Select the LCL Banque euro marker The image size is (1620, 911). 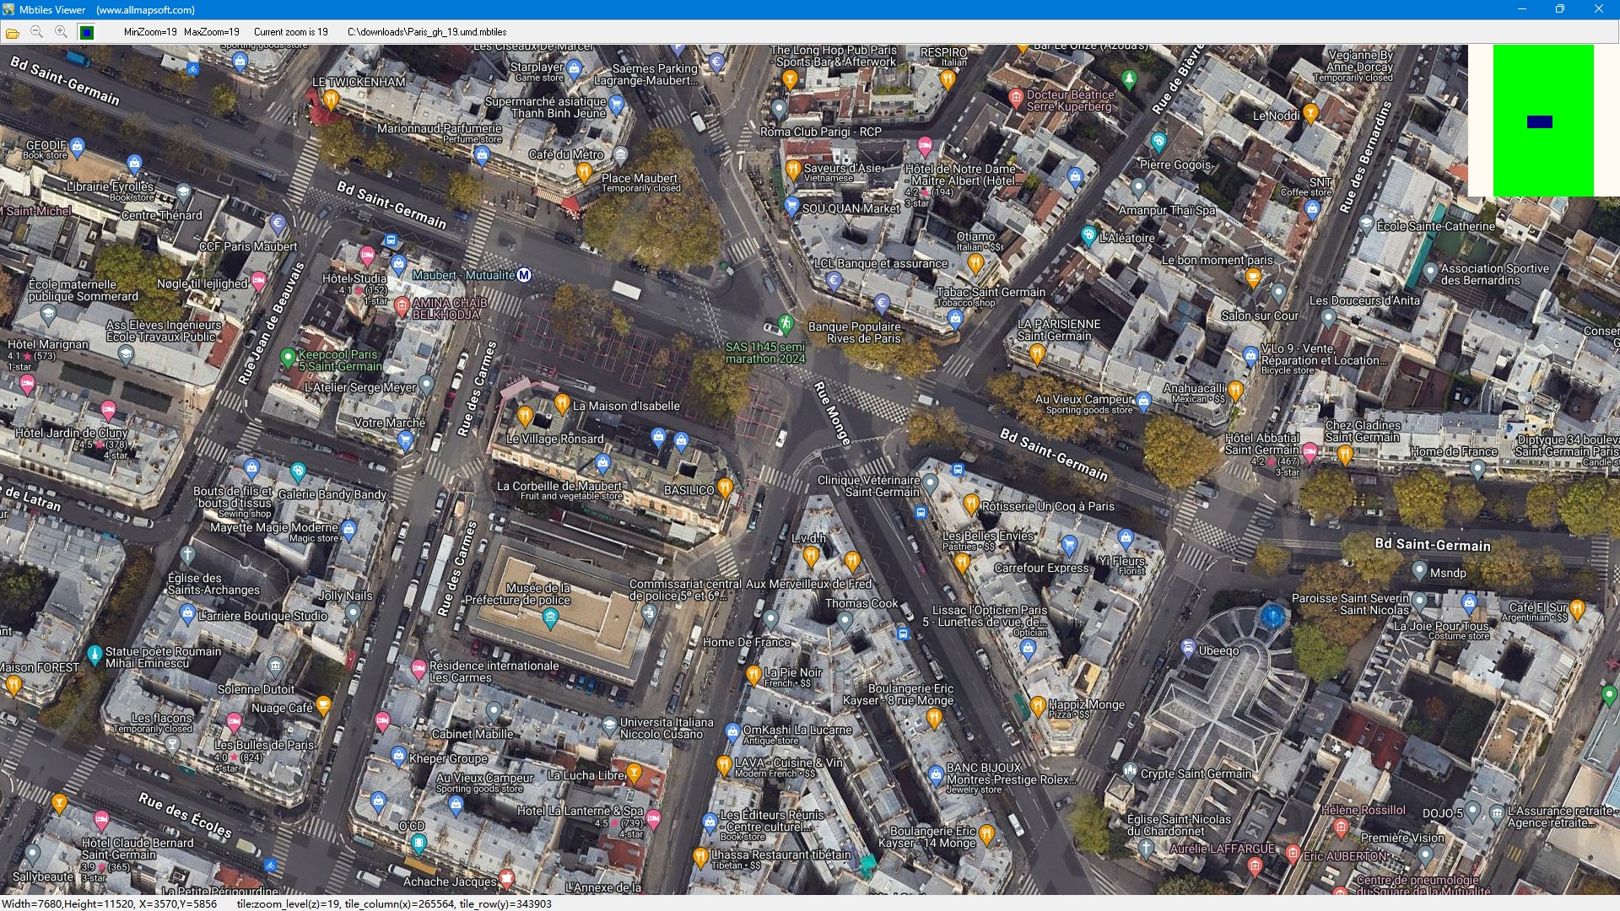click(834, 280)
